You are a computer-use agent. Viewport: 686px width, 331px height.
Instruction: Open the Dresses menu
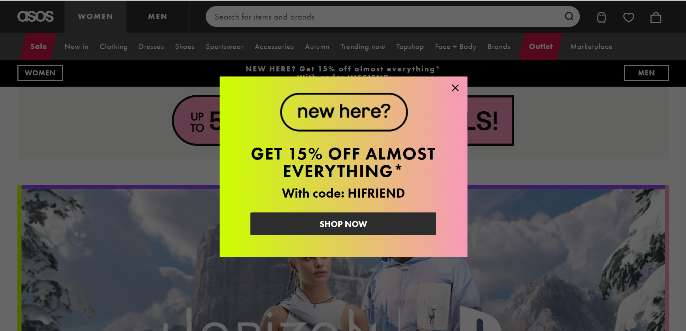(x=151, y=46)
